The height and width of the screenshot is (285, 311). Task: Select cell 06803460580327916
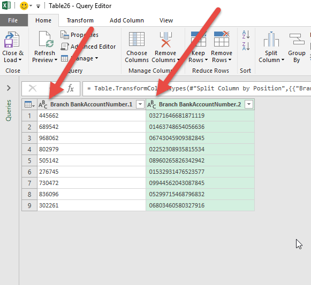tap(200, 205)
